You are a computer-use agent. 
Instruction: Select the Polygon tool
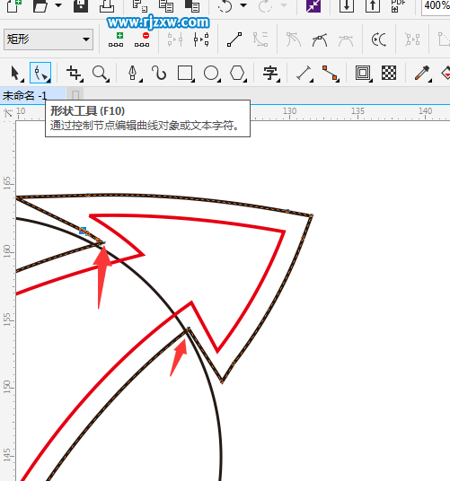[238, 73]
